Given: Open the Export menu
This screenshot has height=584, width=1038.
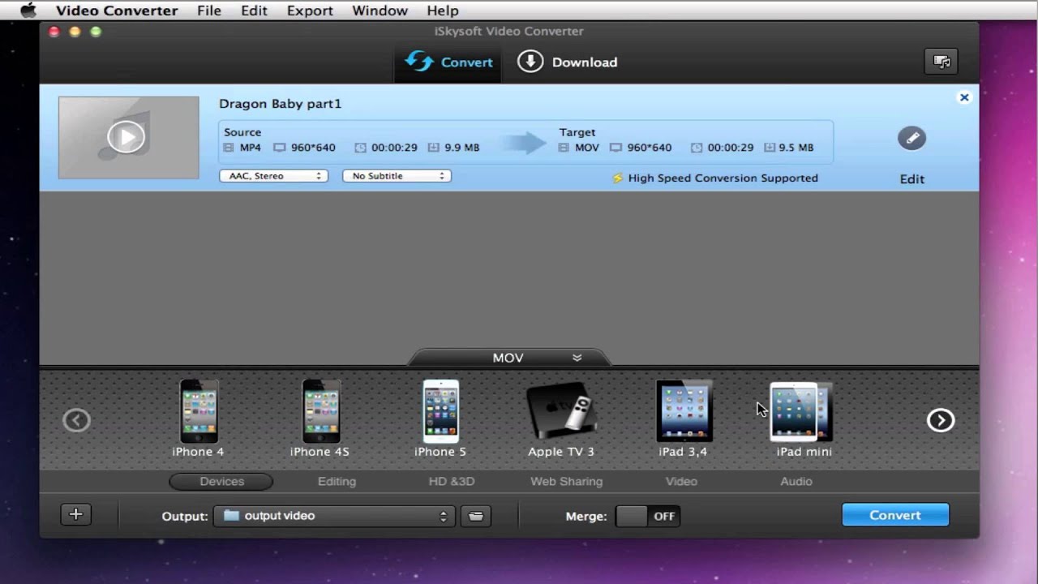Looking at the screenshot, I should coord(310,11).
